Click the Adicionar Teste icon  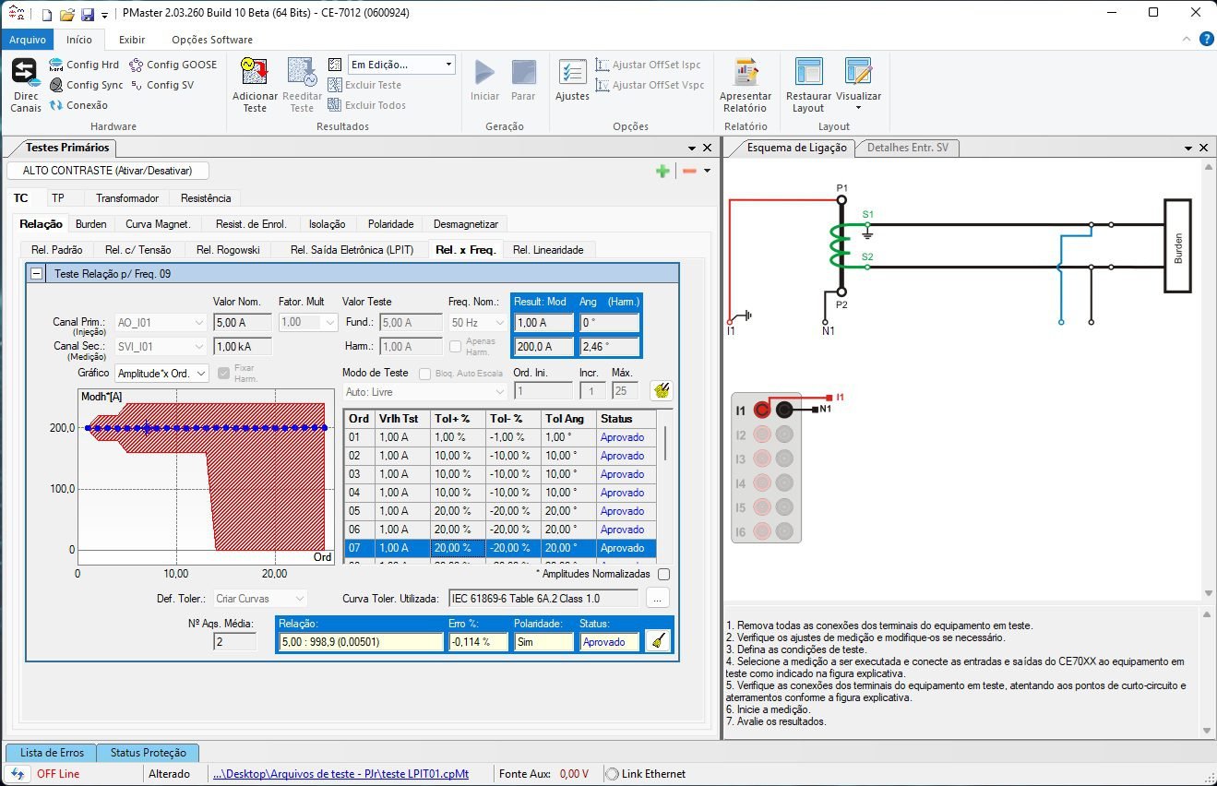255,73
